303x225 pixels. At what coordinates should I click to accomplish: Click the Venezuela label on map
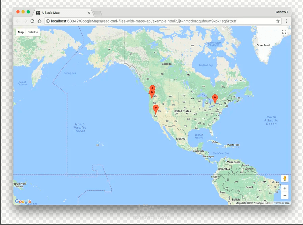click(x=234, y=162)
